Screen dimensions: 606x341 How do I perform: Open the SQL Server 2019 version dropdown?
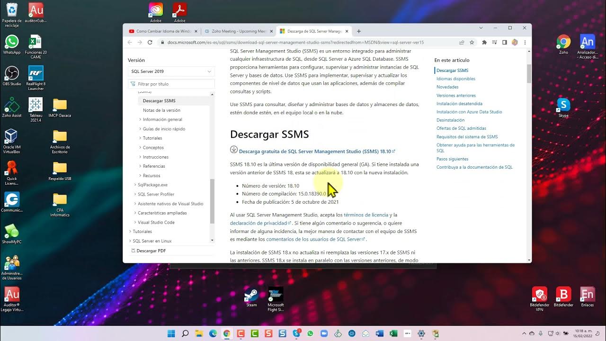pos(171,72)
